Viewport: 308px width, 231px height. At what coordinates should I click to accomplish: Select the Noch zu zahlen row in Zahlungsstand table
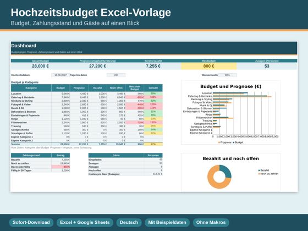(40, 163)
